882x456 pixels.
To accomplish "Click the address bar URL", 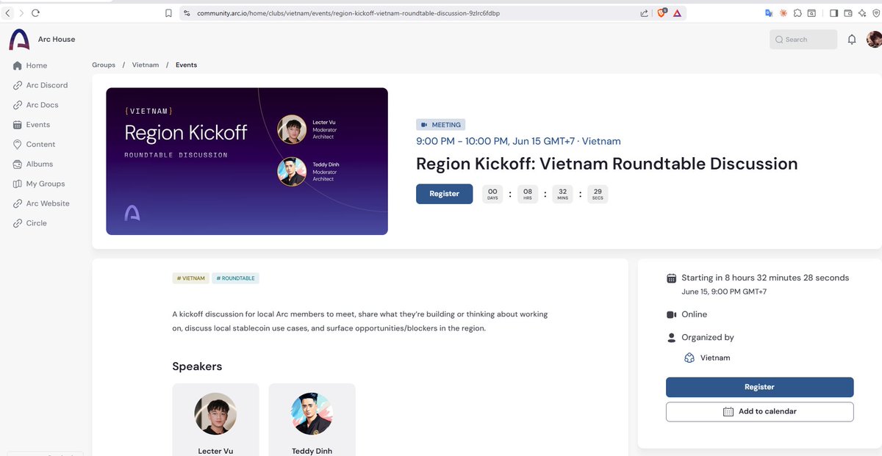I will [349, 13].
